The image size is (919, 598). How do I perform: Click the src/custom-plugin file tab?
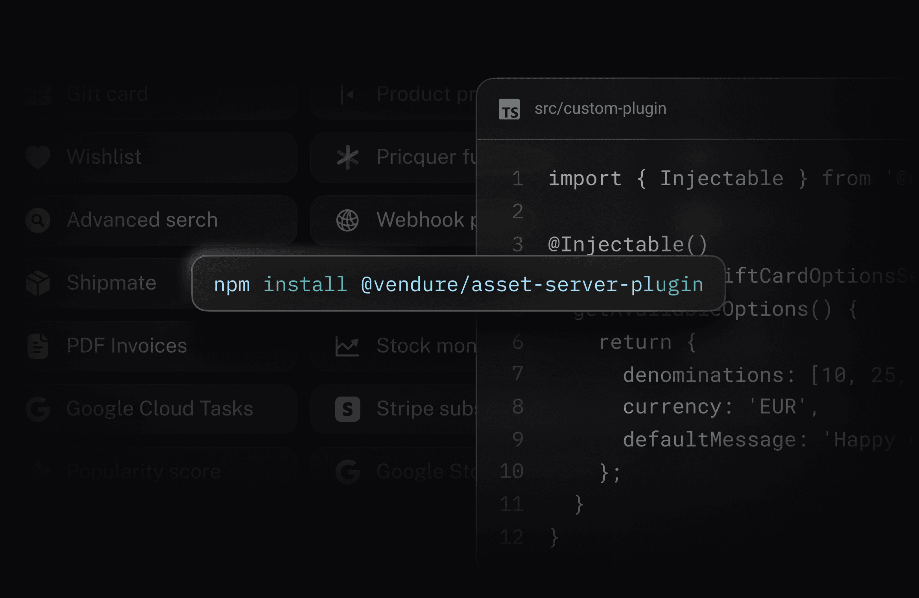[x=600, y=109]
